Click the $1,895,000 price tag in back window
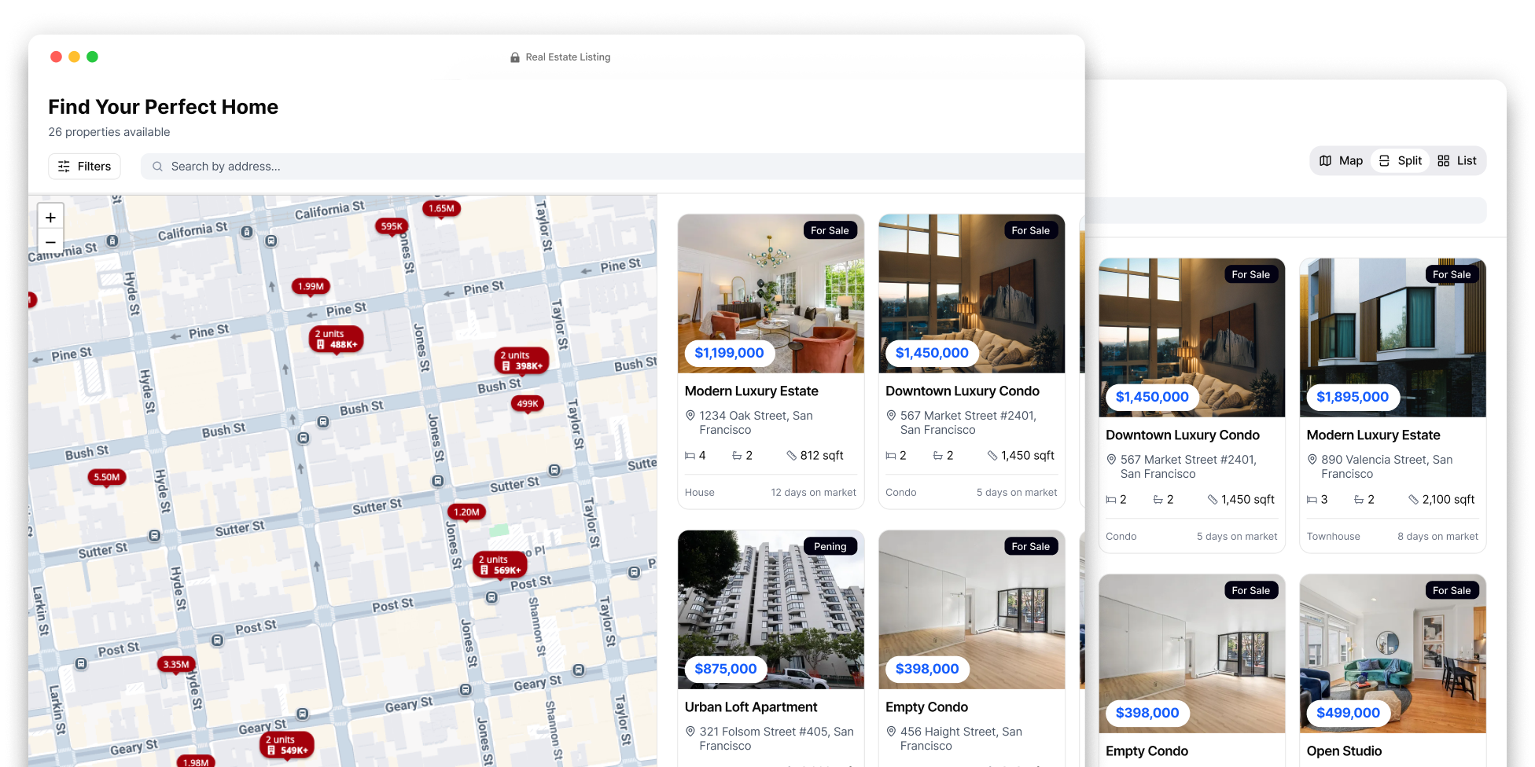This screenshot has height=767, width=1535. coord(1353,398)
